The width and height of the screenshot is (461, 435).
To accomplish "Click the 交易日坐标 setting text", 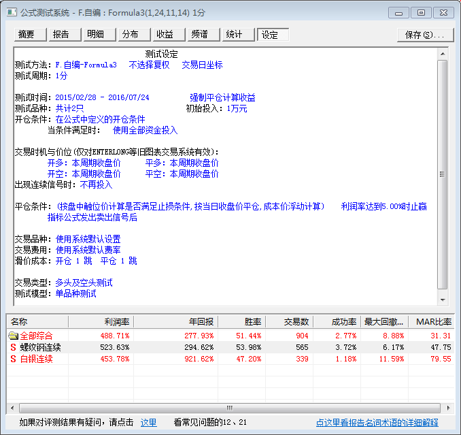I will click(202, 65).
